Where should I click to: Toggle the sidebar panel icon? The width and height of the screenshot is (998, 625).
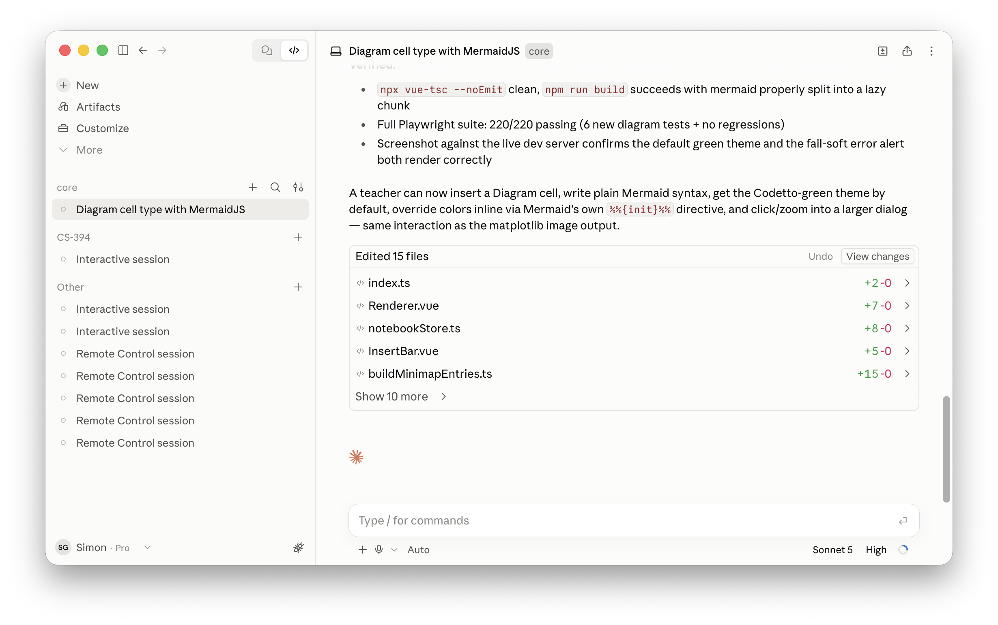pyautogui.click(x=123, y=50)
